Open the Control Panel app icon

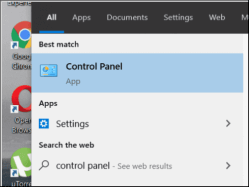click(49, 71)
